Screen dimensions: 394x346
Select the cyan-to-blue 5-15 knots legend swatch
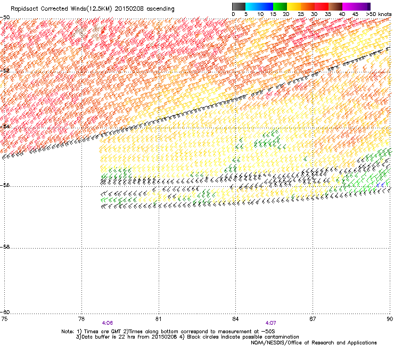click(259, 6)
